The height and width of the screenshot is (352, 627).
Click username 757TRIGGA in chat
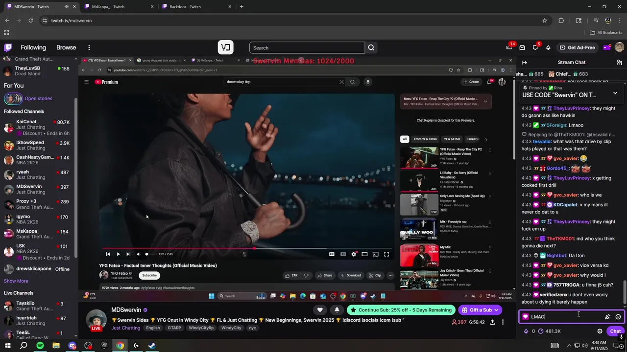click(x=566, y=285)
